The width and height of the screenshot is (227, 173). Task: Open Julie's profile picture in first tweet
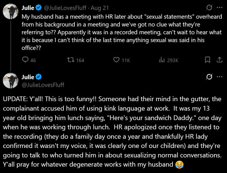[10, 11]
